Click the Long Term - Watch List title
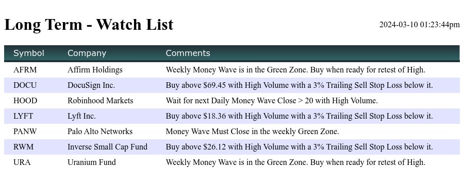This screenshot has width=464, height=185. pyautogui.click(x=89, y=24)
